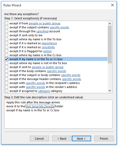The image size is (118, 146).
Task: Check the 'except if from people or public group' box
Action: point(7,23)
